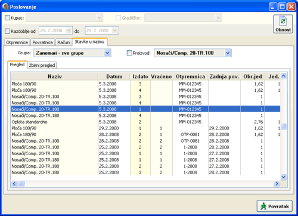
Task: Click the Poslovanje title bar application icon
Action: click(5, 7)
